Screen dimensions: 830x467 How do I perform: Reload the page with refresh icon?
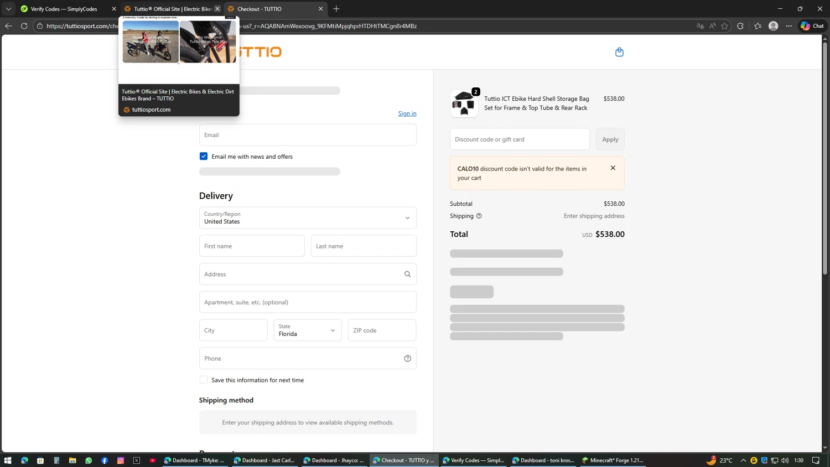[x=24, y=26]
